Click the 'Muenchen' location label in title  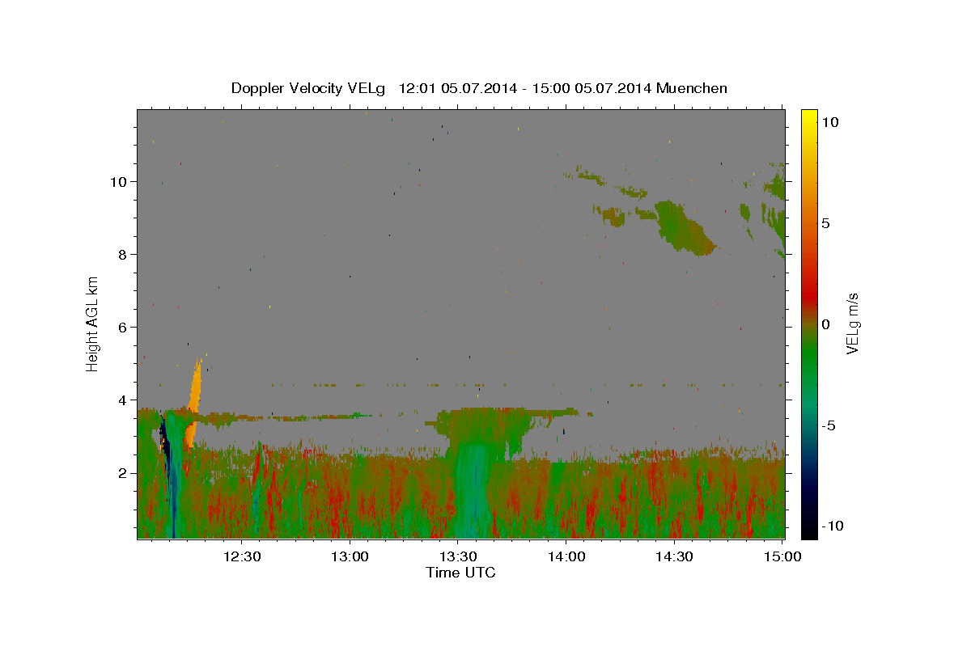(x=692, y=88)
